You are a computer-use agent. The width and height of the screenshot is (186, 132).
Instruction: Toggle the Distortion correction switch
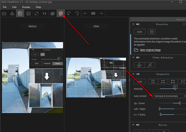click(x=138, y=24)
